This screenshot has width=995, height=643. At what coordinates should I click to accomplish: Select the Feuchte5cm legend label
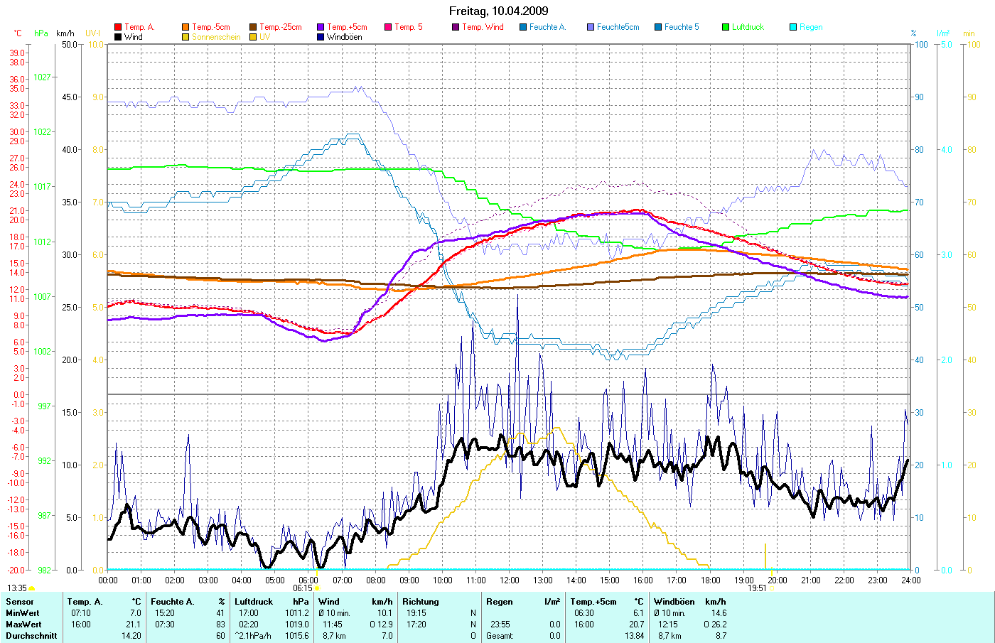coord(618,27)
